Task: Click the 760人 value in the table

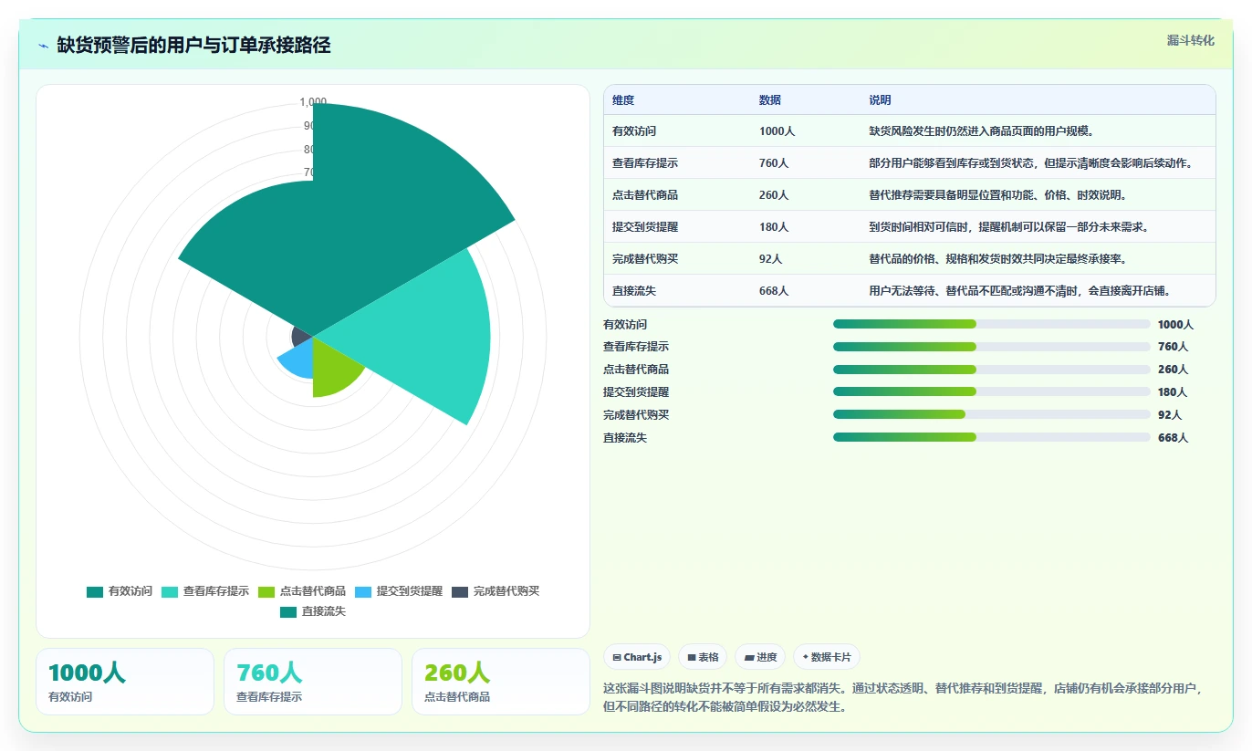Action: (774, 163)
